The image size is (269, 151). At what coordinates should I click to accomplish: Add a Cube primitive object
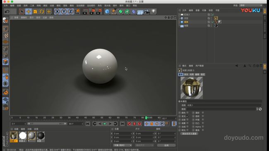pyautogui.click(x=107, y=12)
